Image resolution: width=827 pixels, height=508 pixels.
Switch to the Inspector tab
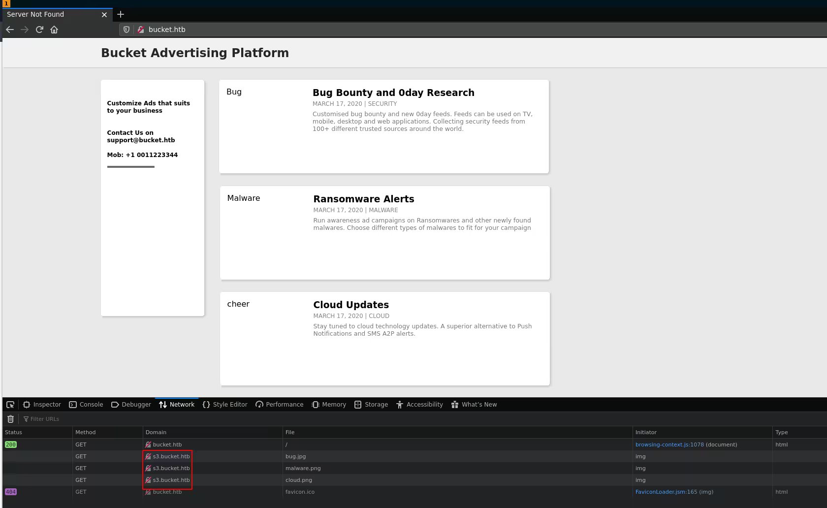pos(42,405)
